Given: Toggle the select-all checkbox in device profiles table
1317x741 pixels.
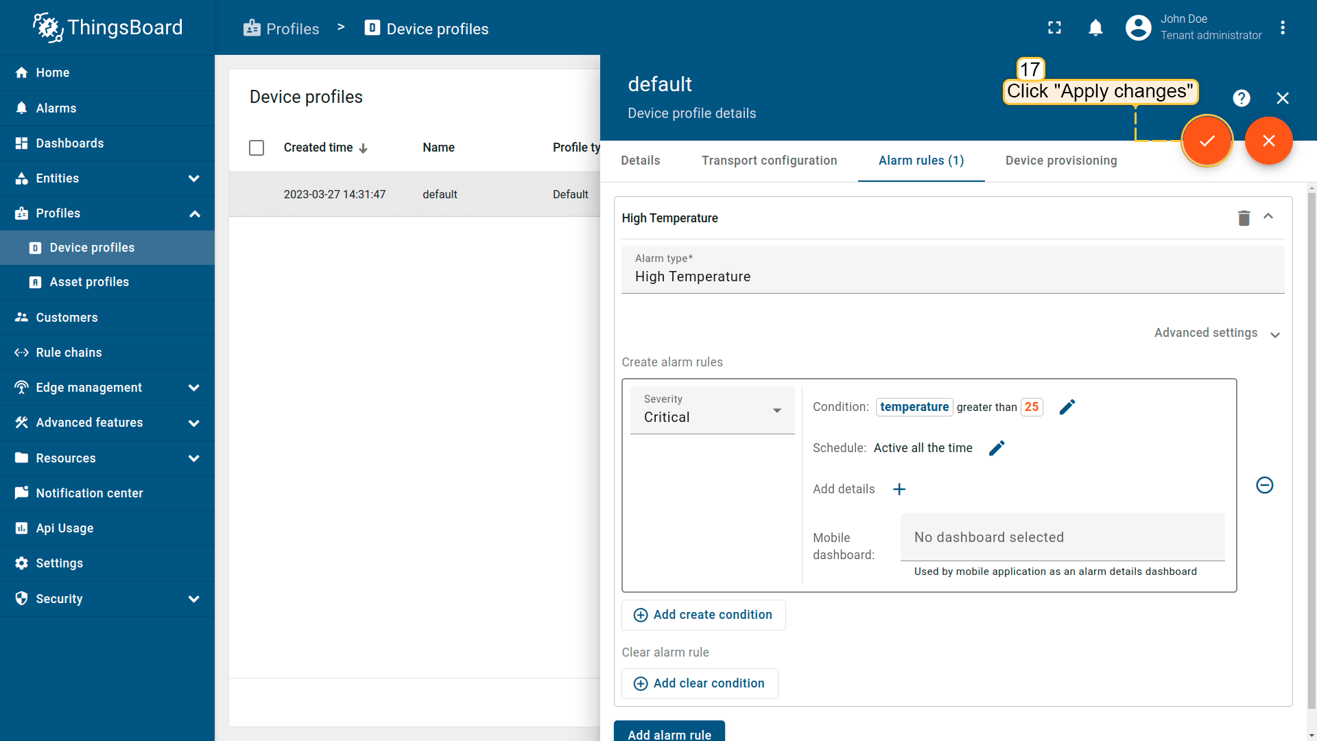Looking at the screenshot, I should pos(257,148).
